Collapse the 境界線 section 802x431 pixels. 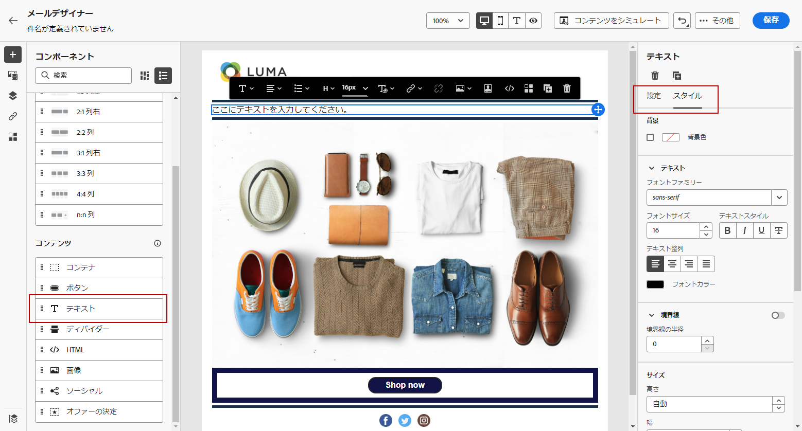tap(652, 315)
